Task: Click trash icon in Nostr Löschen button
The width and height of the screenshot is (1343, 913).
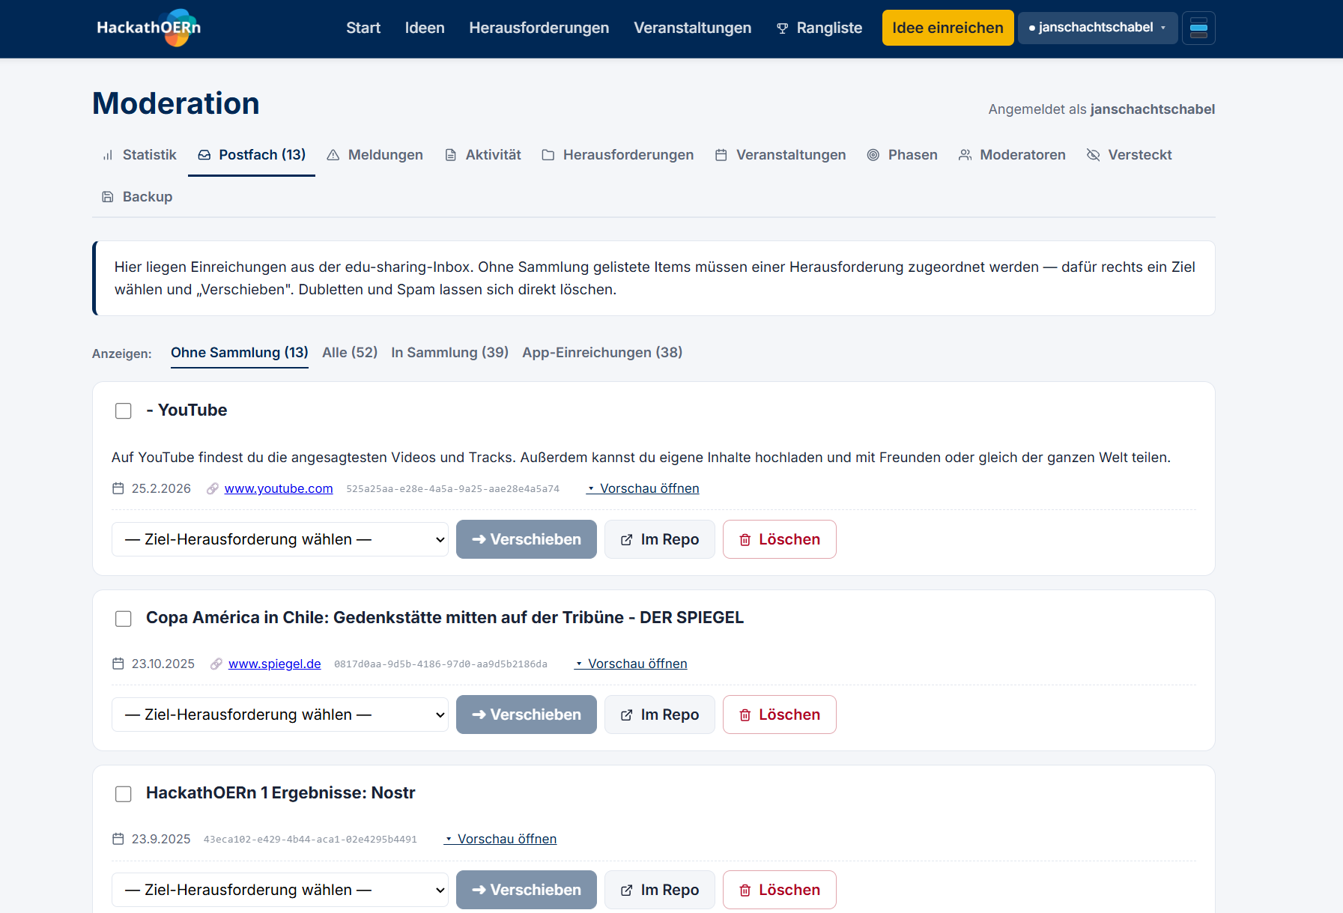Action: point(745,891)
